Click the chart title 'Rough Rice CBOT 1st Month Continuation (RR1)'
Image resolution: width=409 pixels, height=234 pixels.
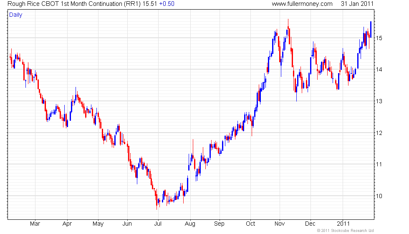(74, 4)
